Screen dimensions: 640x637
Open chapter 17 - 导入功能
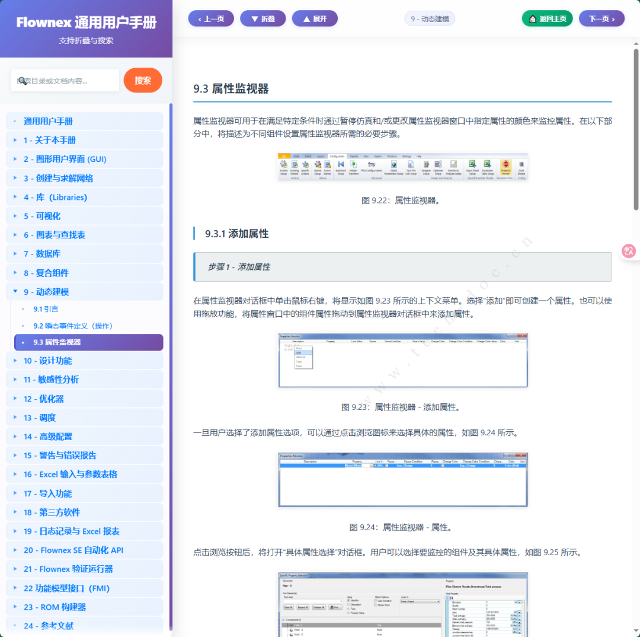coord(85,493)
